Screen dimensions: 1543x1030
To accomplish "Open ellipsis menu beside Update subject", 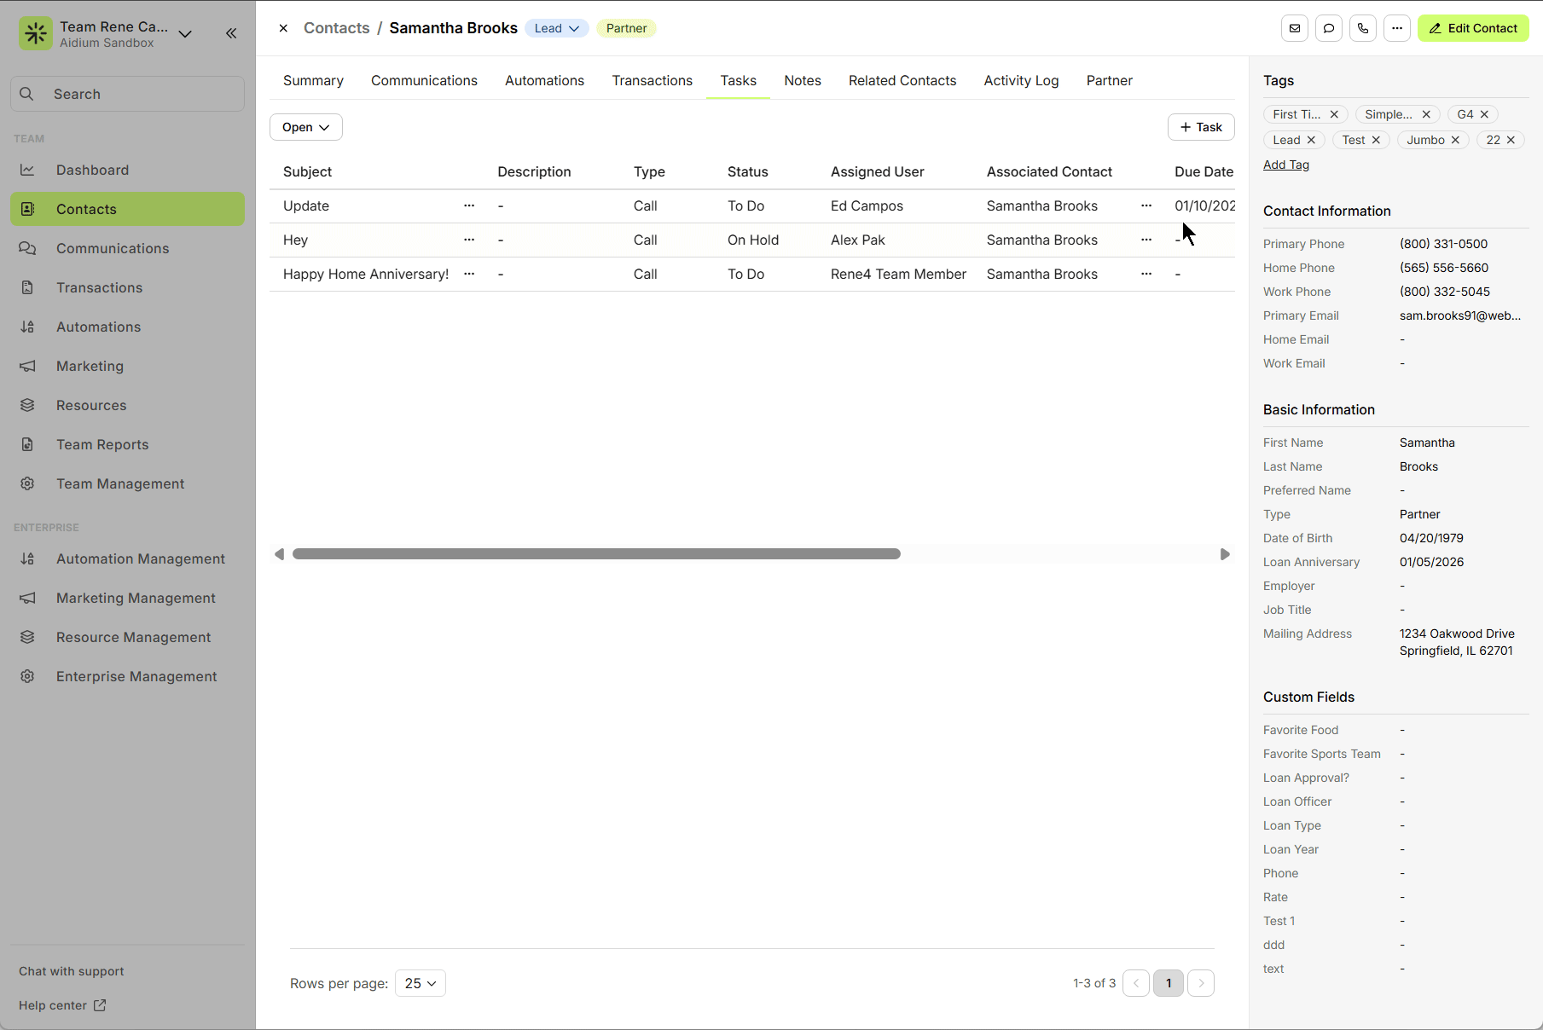I will 469,205.
